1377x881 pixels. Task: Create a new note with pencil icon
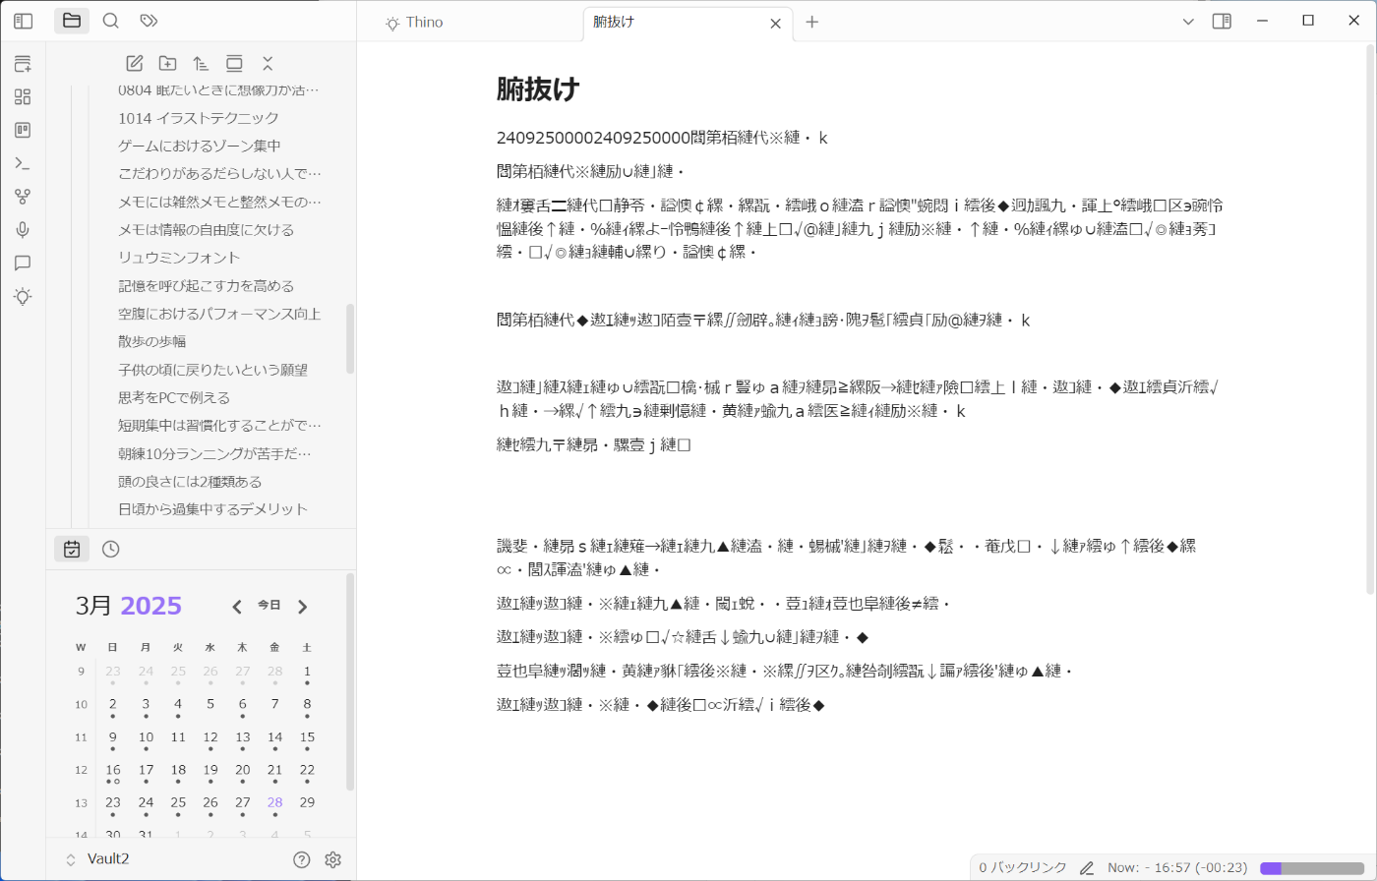135,64
